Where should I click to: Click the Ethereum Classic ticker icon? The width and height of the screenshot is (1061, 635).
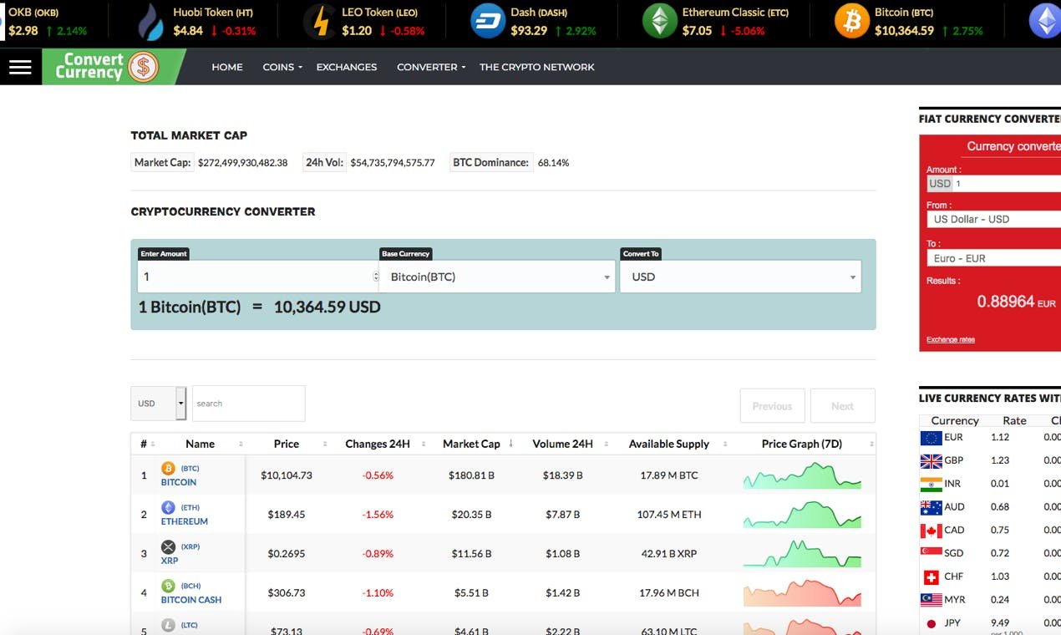click(x=659, y=22)
